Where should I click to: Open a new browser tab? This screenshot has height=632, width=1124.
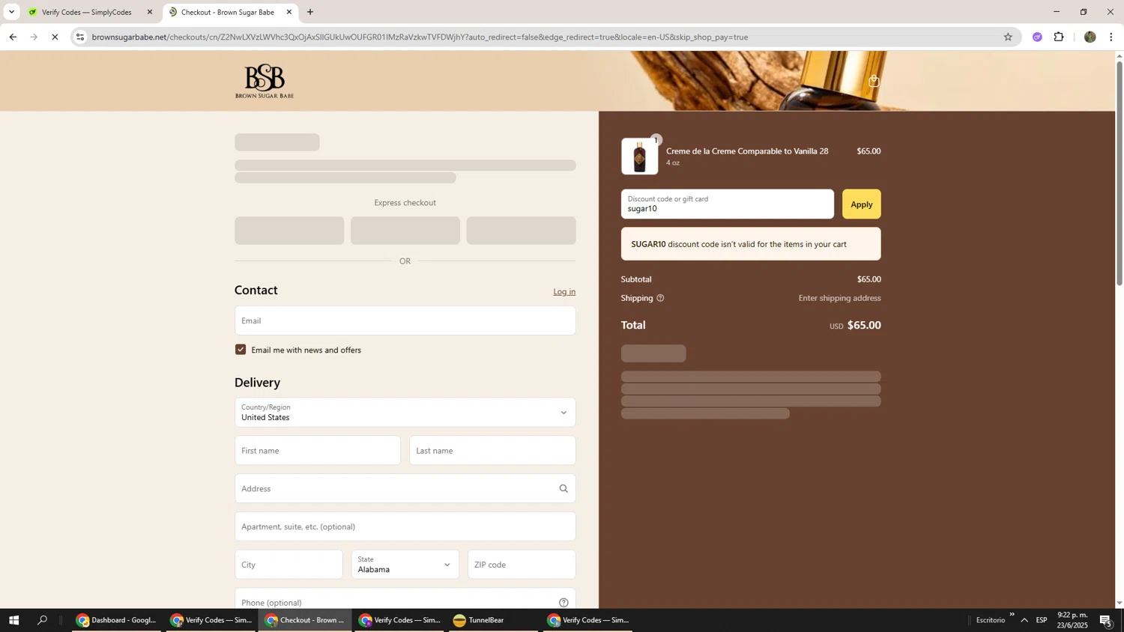310,12
